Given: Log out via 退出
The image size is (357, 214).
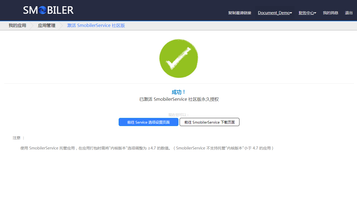Looking at the screenshot, I should coord(349,13).
